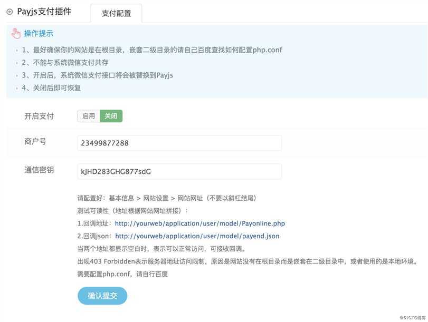Click the 2.回调json label text
Screen dimensions: 428x322
click(x=94, y=236)
